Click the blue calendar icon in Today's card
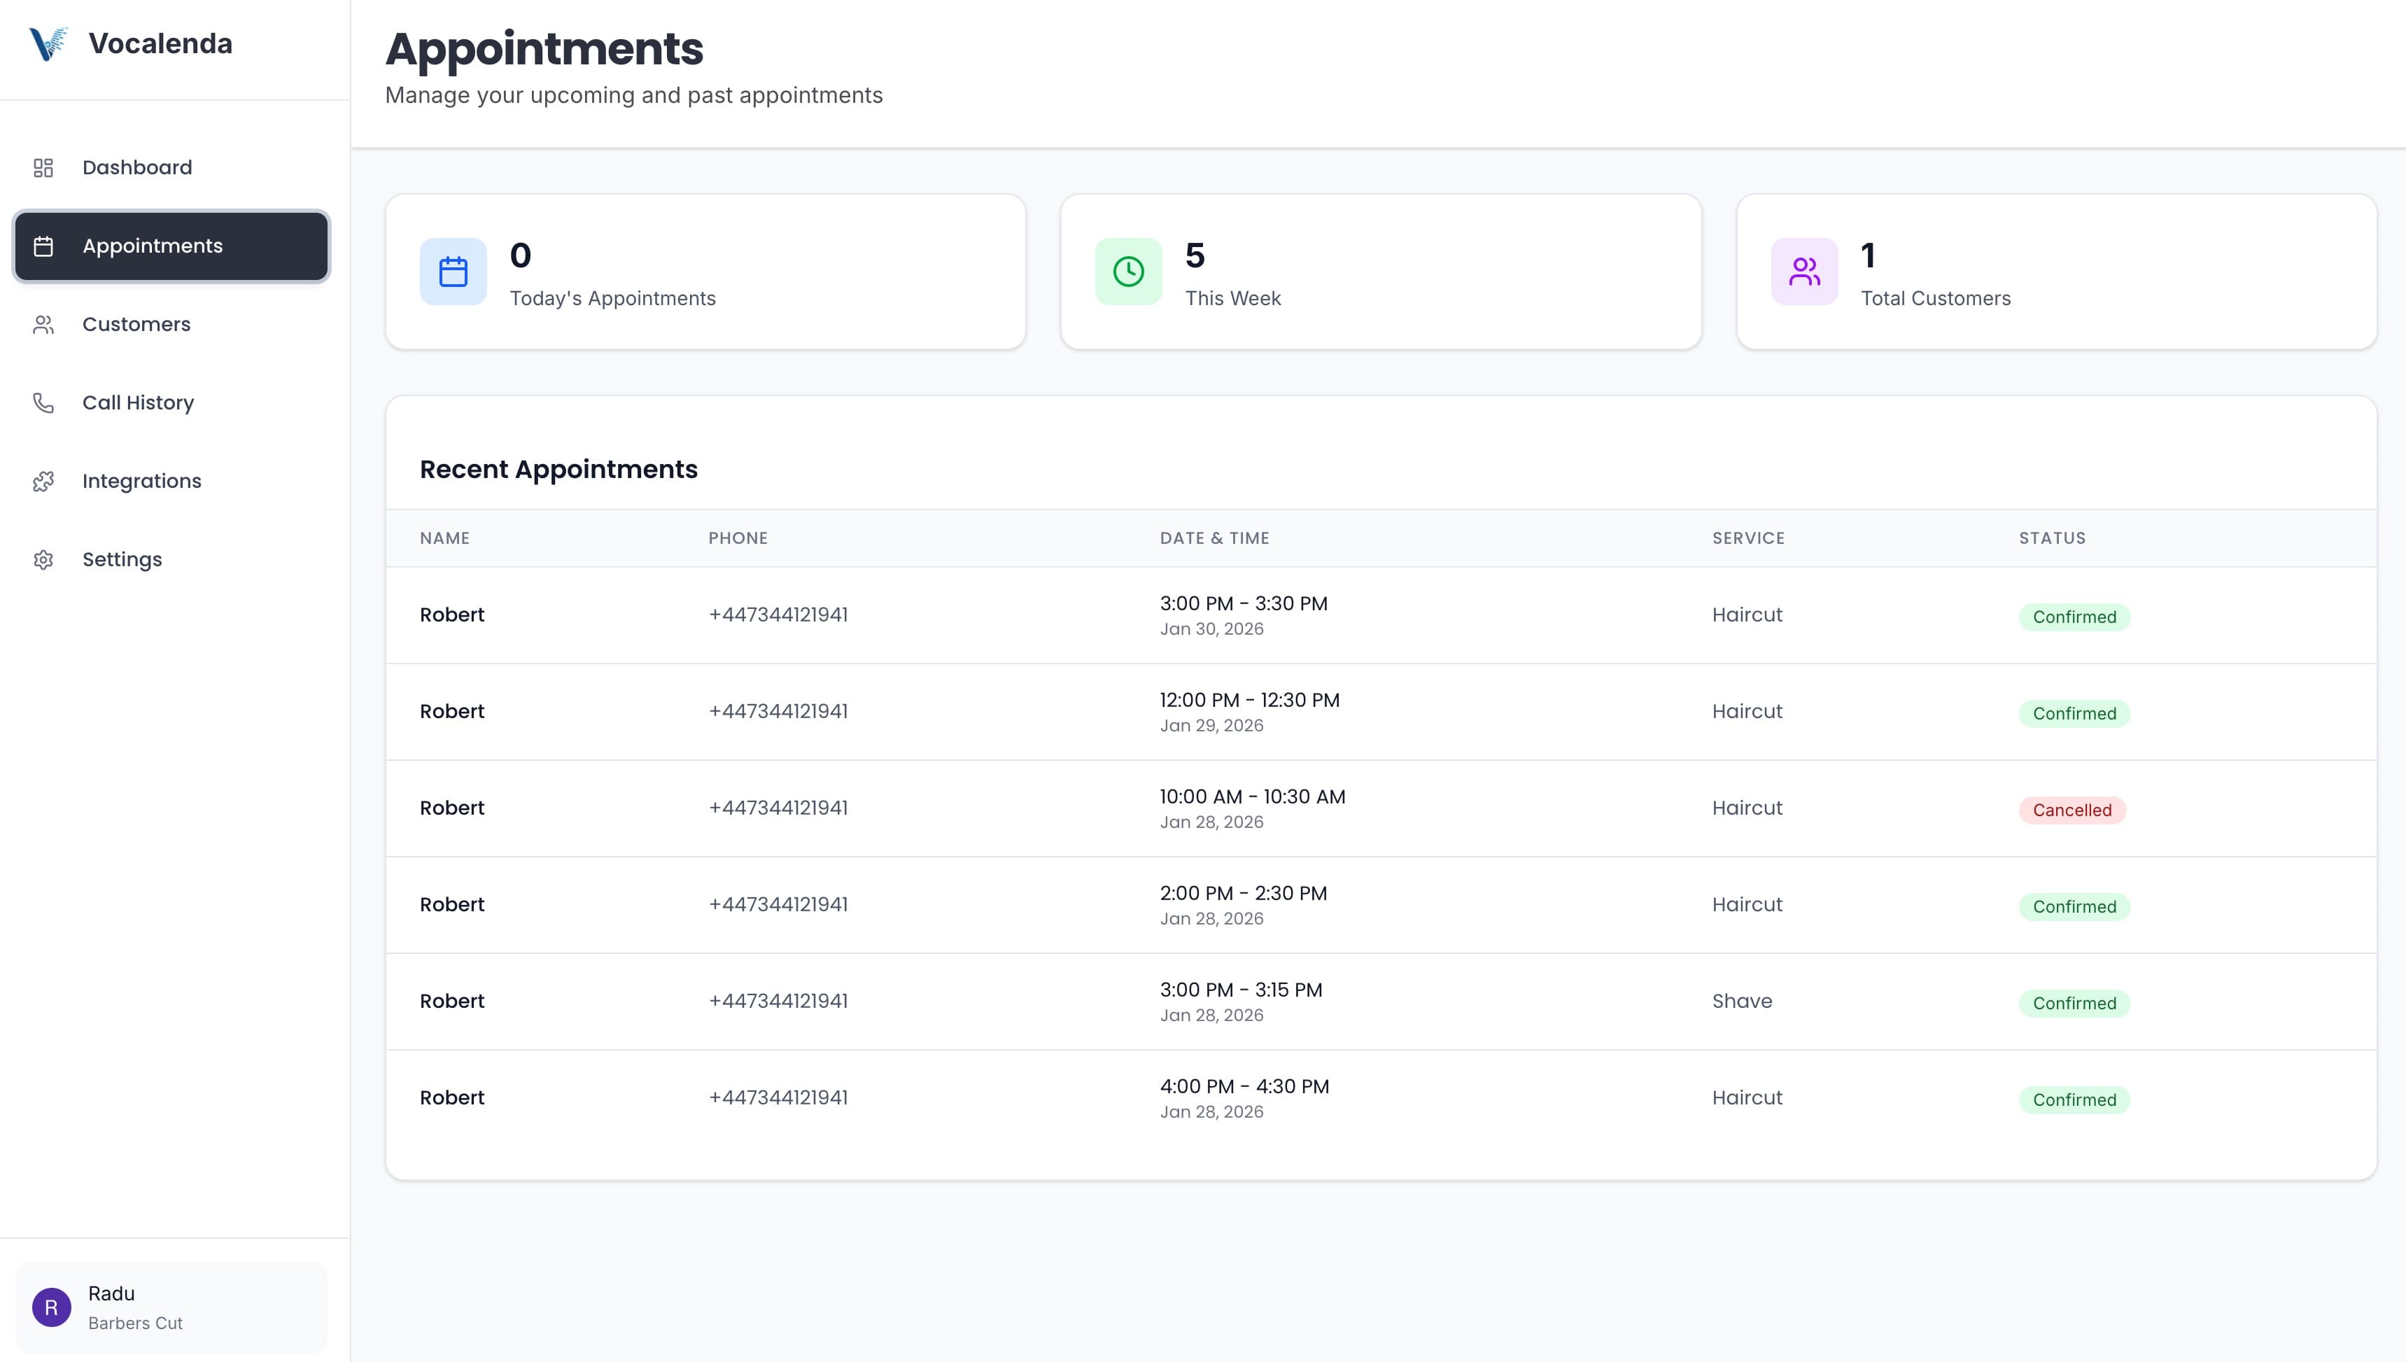The height and width of the screenshot is (1362, 2406). tap(453, 272)
